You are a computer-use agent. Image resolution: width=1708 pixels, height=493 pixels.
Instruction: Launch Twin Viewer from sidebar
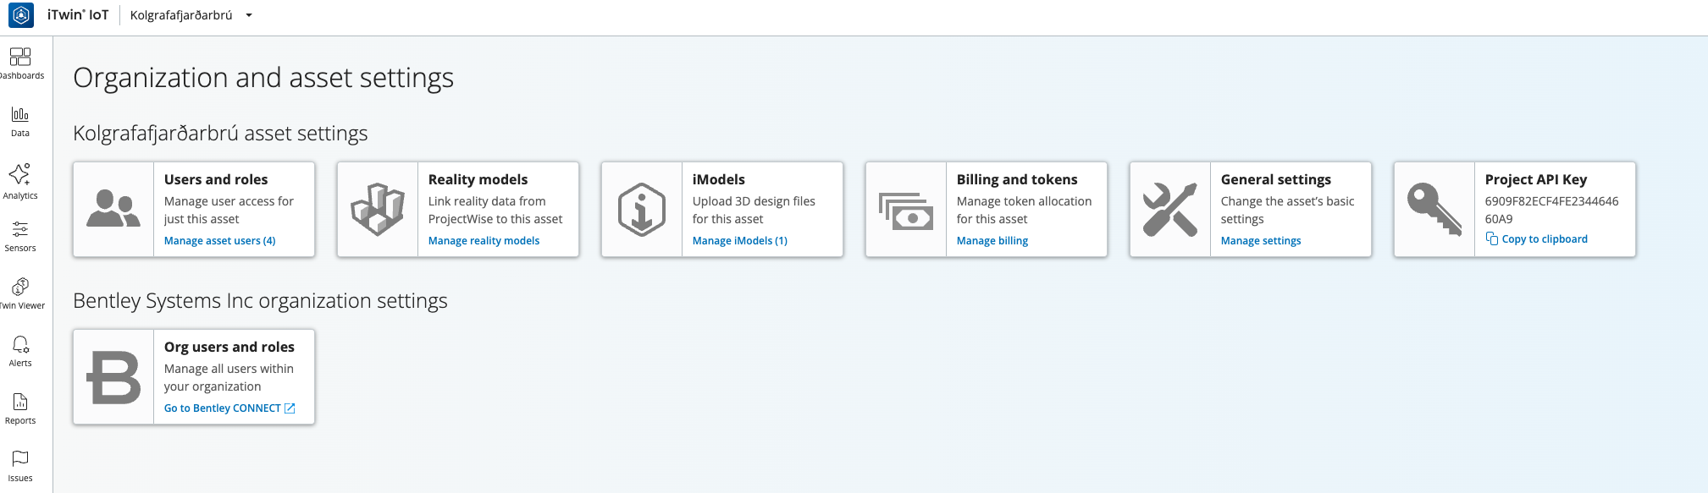coord(20,287)
